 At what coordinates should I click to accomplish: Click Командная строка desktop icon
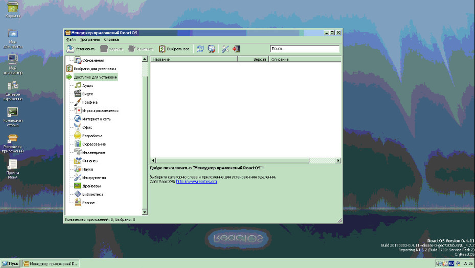[13, 117]
